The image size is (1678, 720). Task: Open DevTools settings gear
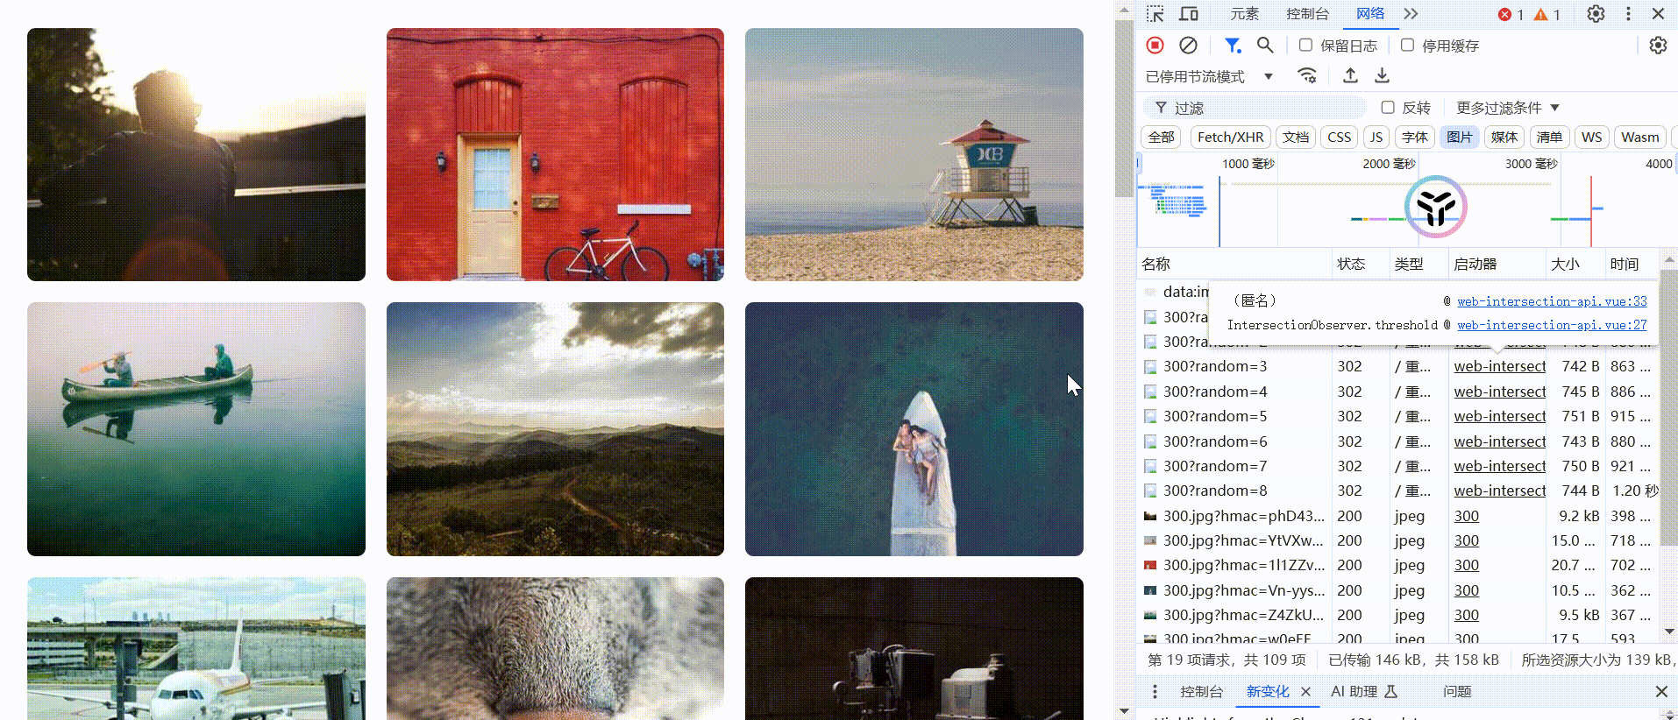[x=1596, y=14]
